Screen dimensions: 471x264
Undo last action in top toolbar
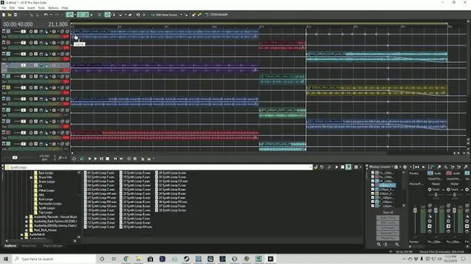[x=46, y=15]
